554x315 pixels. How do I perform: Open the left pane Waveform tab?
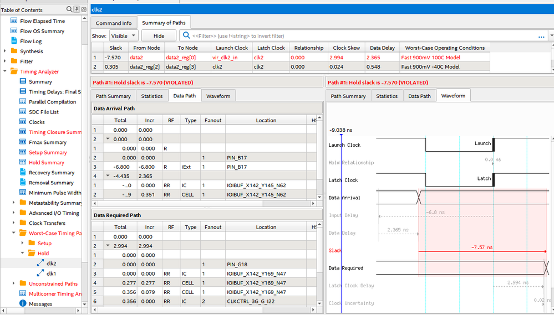[218, 96]
